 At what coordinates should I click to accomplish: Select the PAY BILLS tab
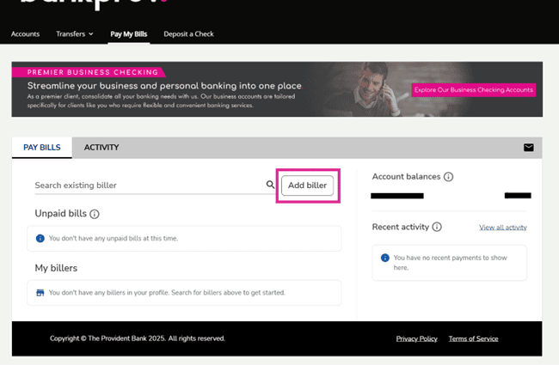tap(41, 148)
